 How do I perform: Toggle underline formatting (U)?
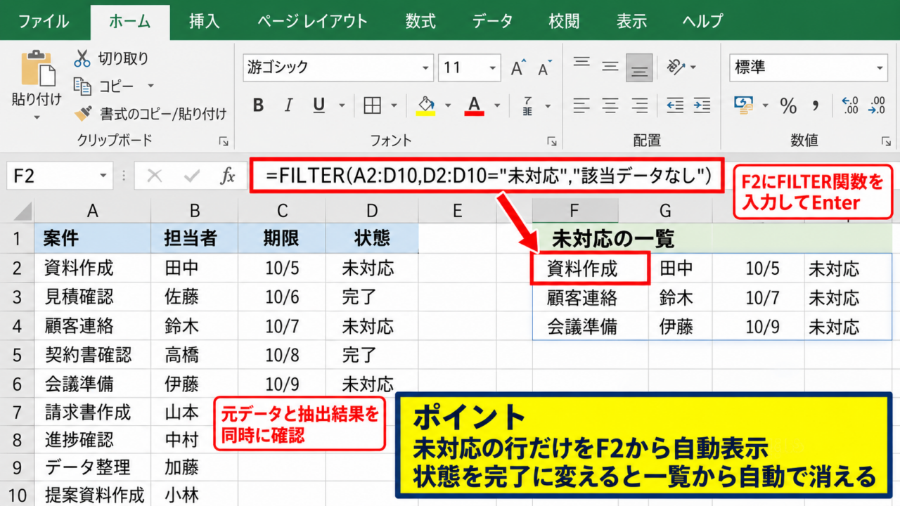(x=319, y=105)
